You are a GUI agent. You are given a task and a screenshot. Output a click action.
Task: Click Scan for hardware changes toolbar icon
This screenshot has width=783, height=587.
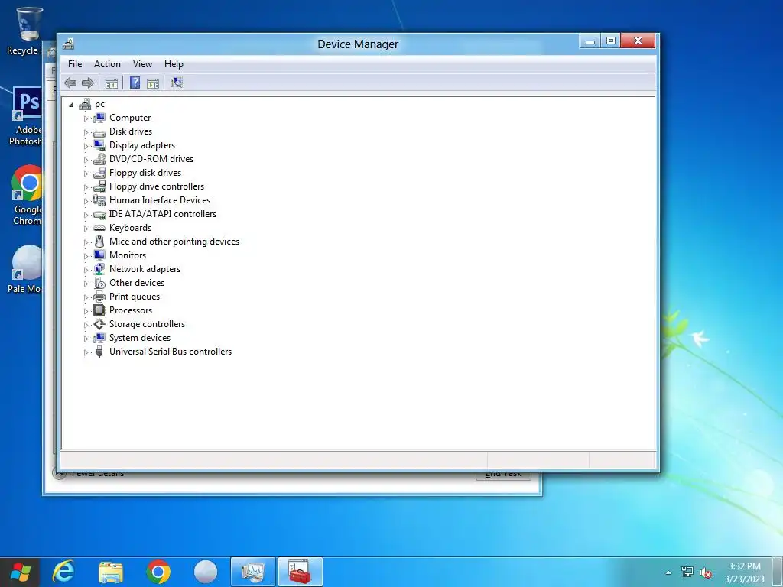pos(177,83)
